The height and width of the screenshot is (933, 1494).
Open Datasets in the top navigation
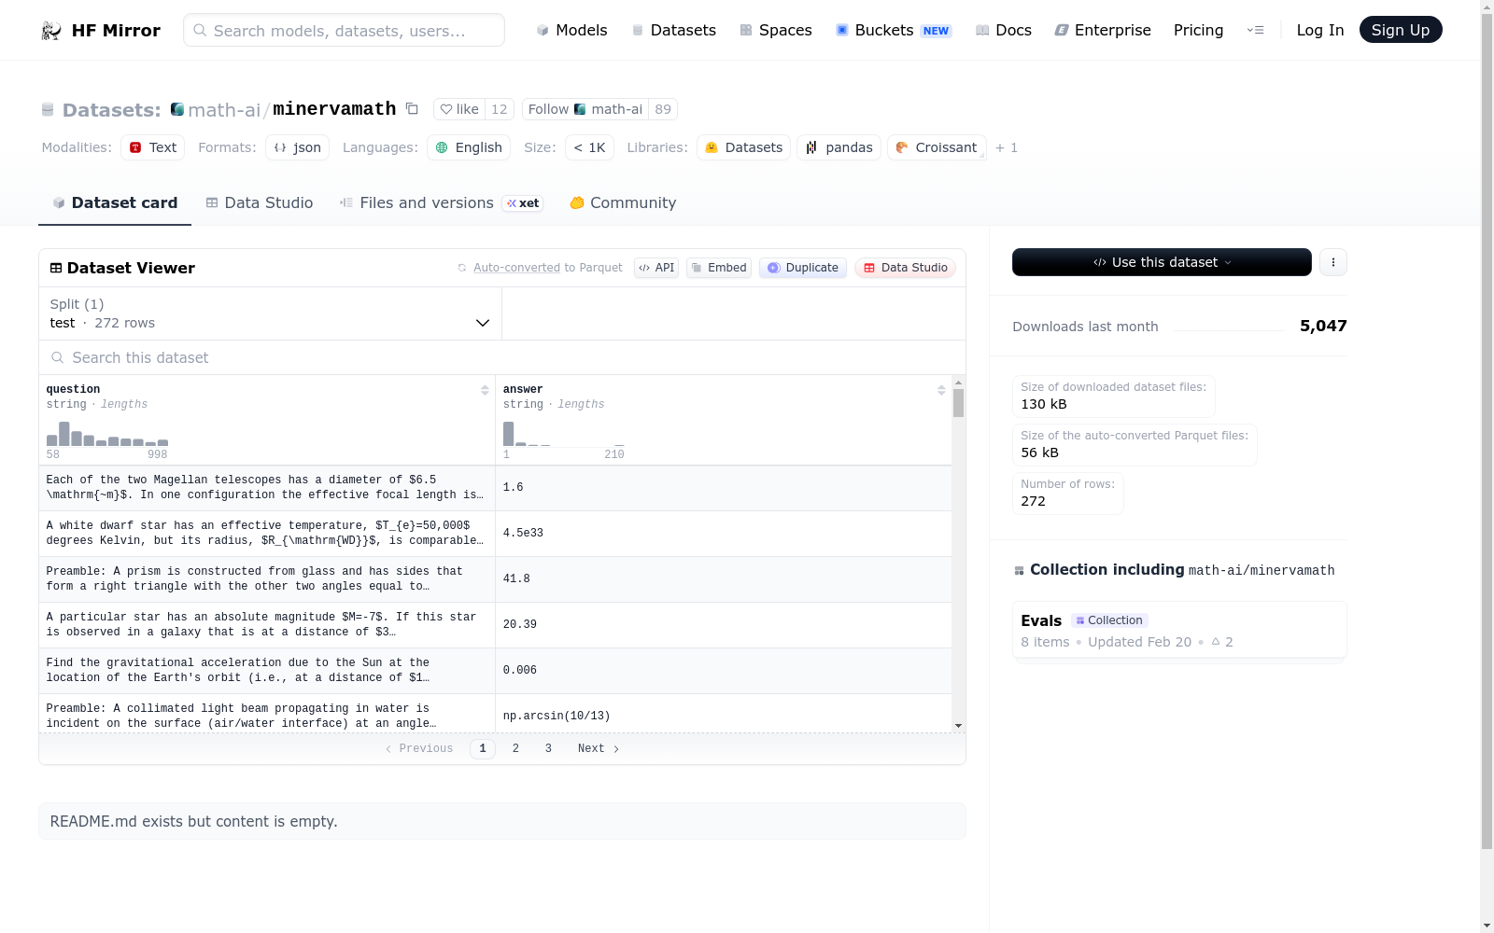pos(673,31)
